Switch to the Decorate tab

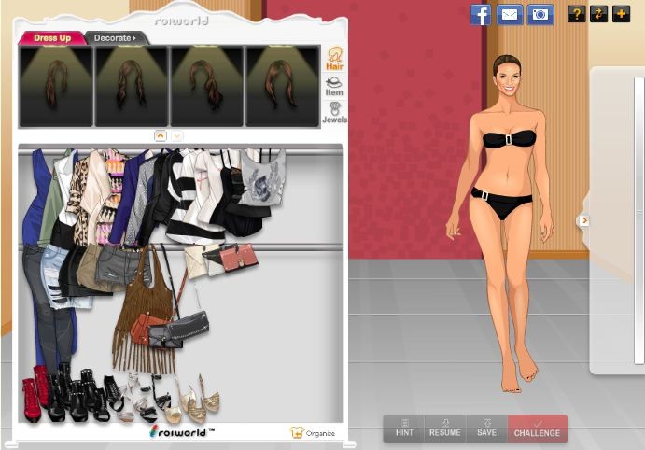[x=115, y=38]
